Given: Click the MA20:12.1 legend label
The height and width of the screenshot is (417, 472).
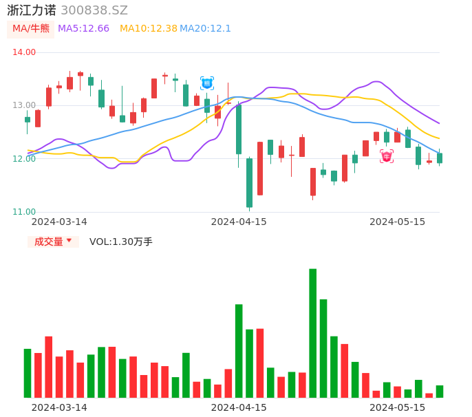Looking at the screenshot, I should [205, 29].
